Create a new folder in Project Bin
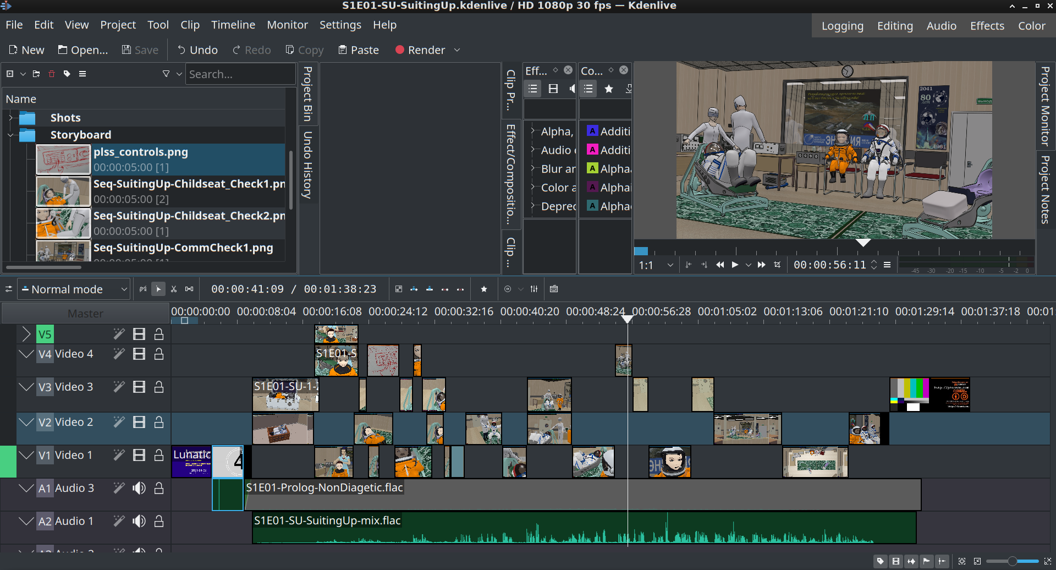Screen dimensions: 1056x570 (x=36, y=74)
